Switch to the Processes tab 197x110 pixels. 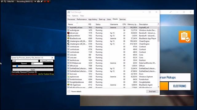point(71,19)
